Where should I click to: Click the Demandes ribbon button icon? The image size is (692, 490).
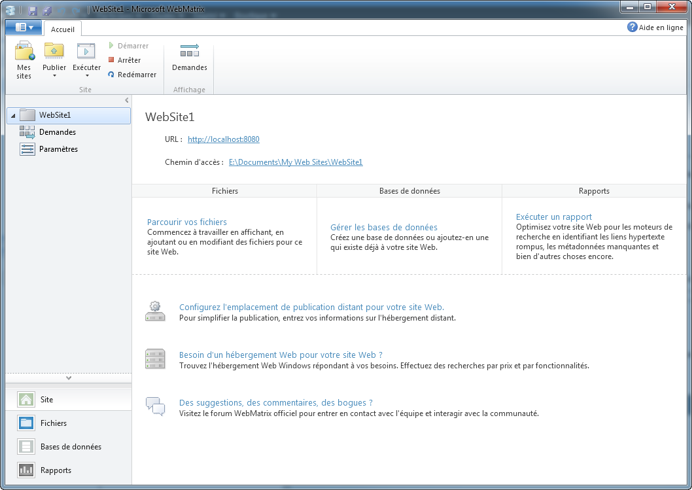(189, 51)
